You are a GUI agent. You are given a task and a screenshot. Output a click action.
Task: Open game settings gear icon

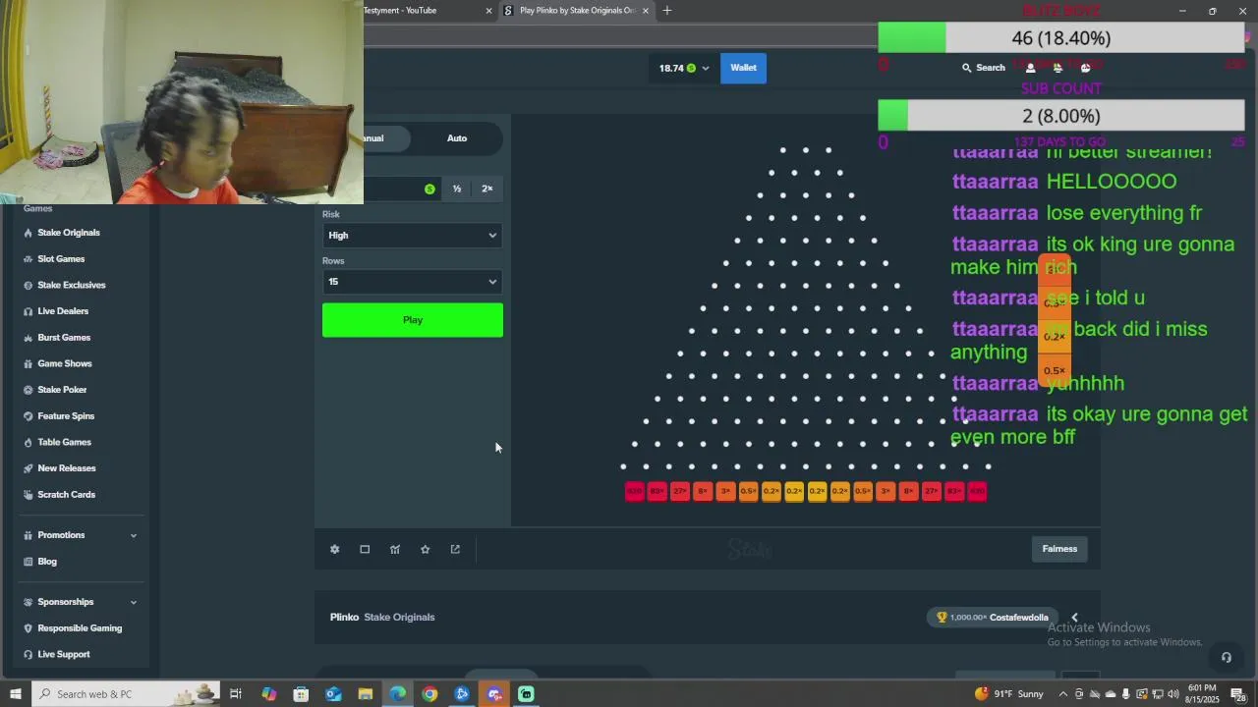click(334, 549)
